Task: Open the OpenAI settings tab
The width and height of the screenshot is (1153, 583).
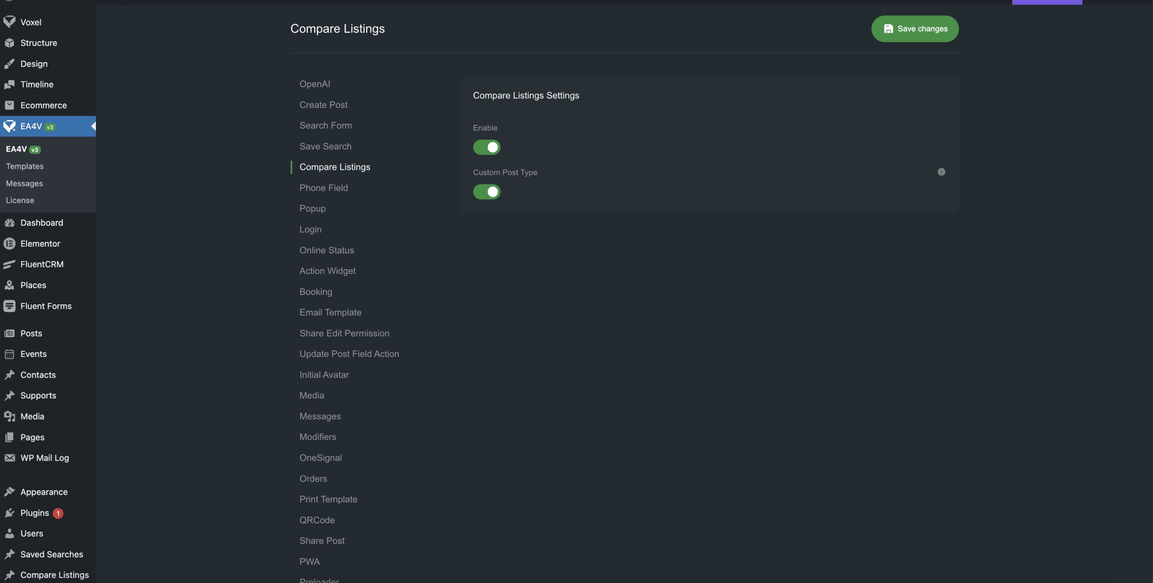Action: pos(314,84)
